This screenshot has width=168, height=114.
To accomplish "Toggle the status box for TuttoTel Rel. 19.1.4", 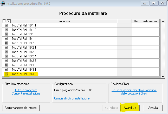I will (x=6, y=39).
